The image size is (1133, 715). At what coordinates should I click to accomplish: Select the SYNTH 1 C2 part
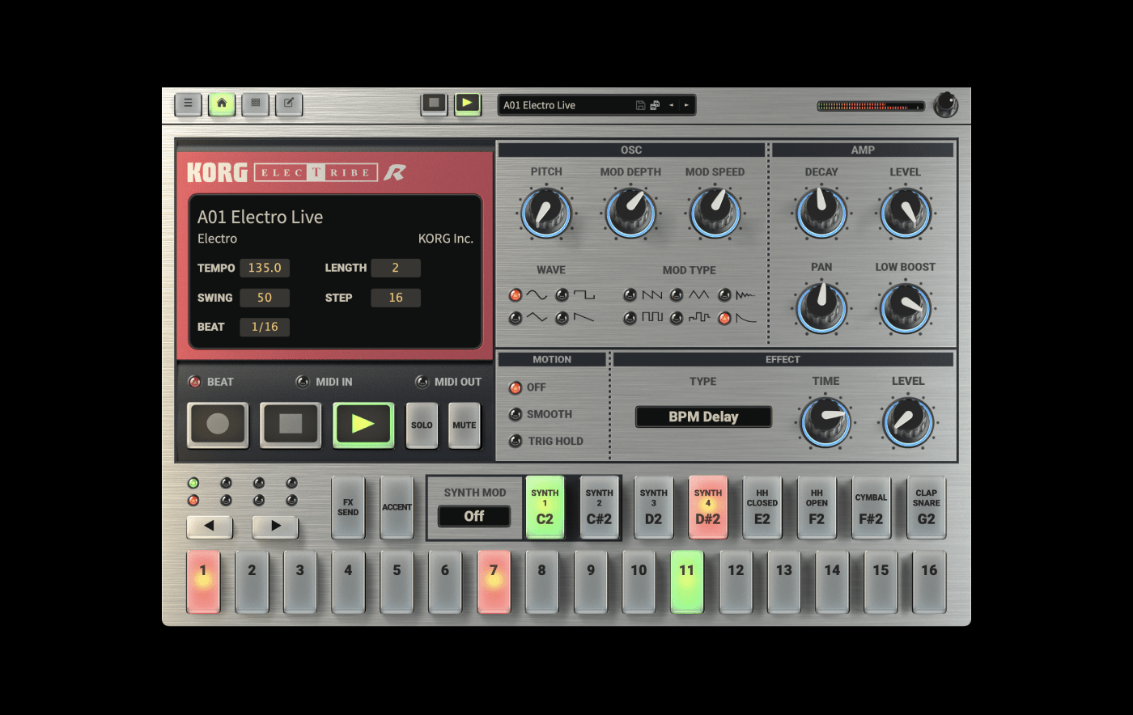545,507
